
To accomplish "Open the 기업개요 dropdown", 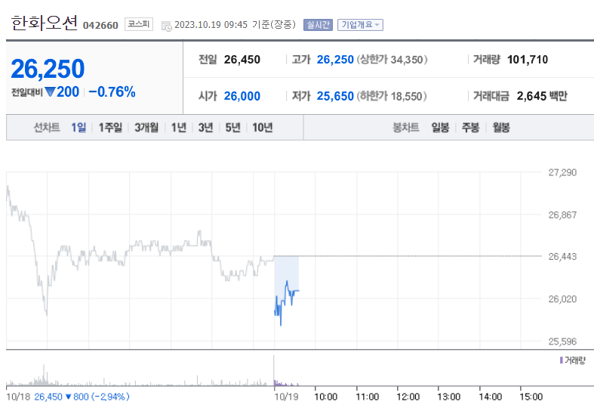I will click(360, 25).
